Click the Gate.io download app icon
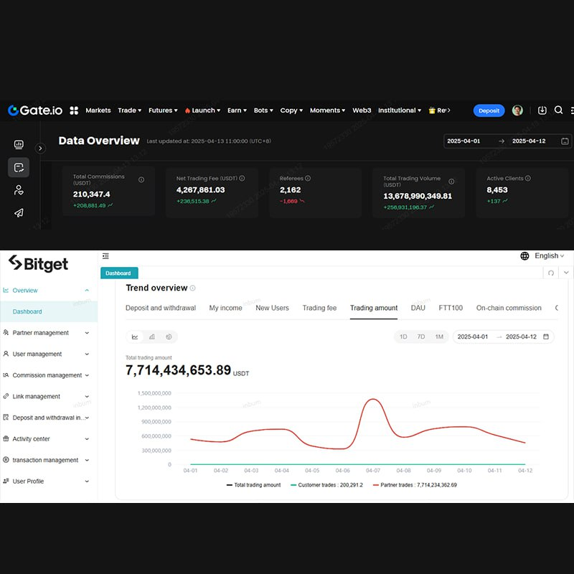 point(542,110)
